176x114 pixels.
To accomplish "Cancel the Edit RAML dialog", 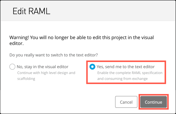I will coord(126,102).
